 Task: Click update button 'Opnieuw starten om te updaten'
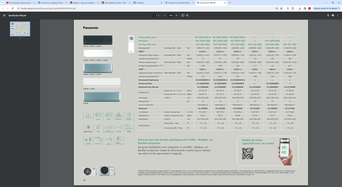326,9
